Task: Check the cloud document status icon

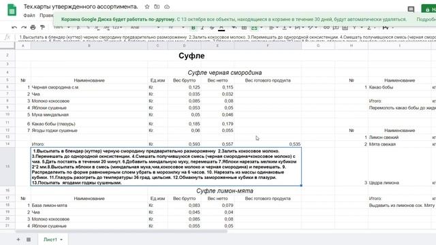Action: click(167, 7)
